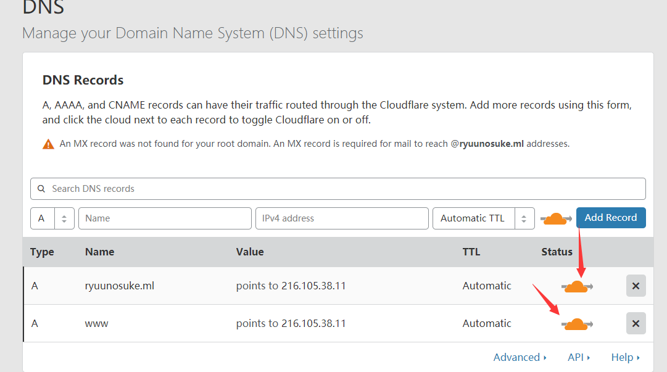Click the Value column header
667x372 pixels.
click(250, 252)
